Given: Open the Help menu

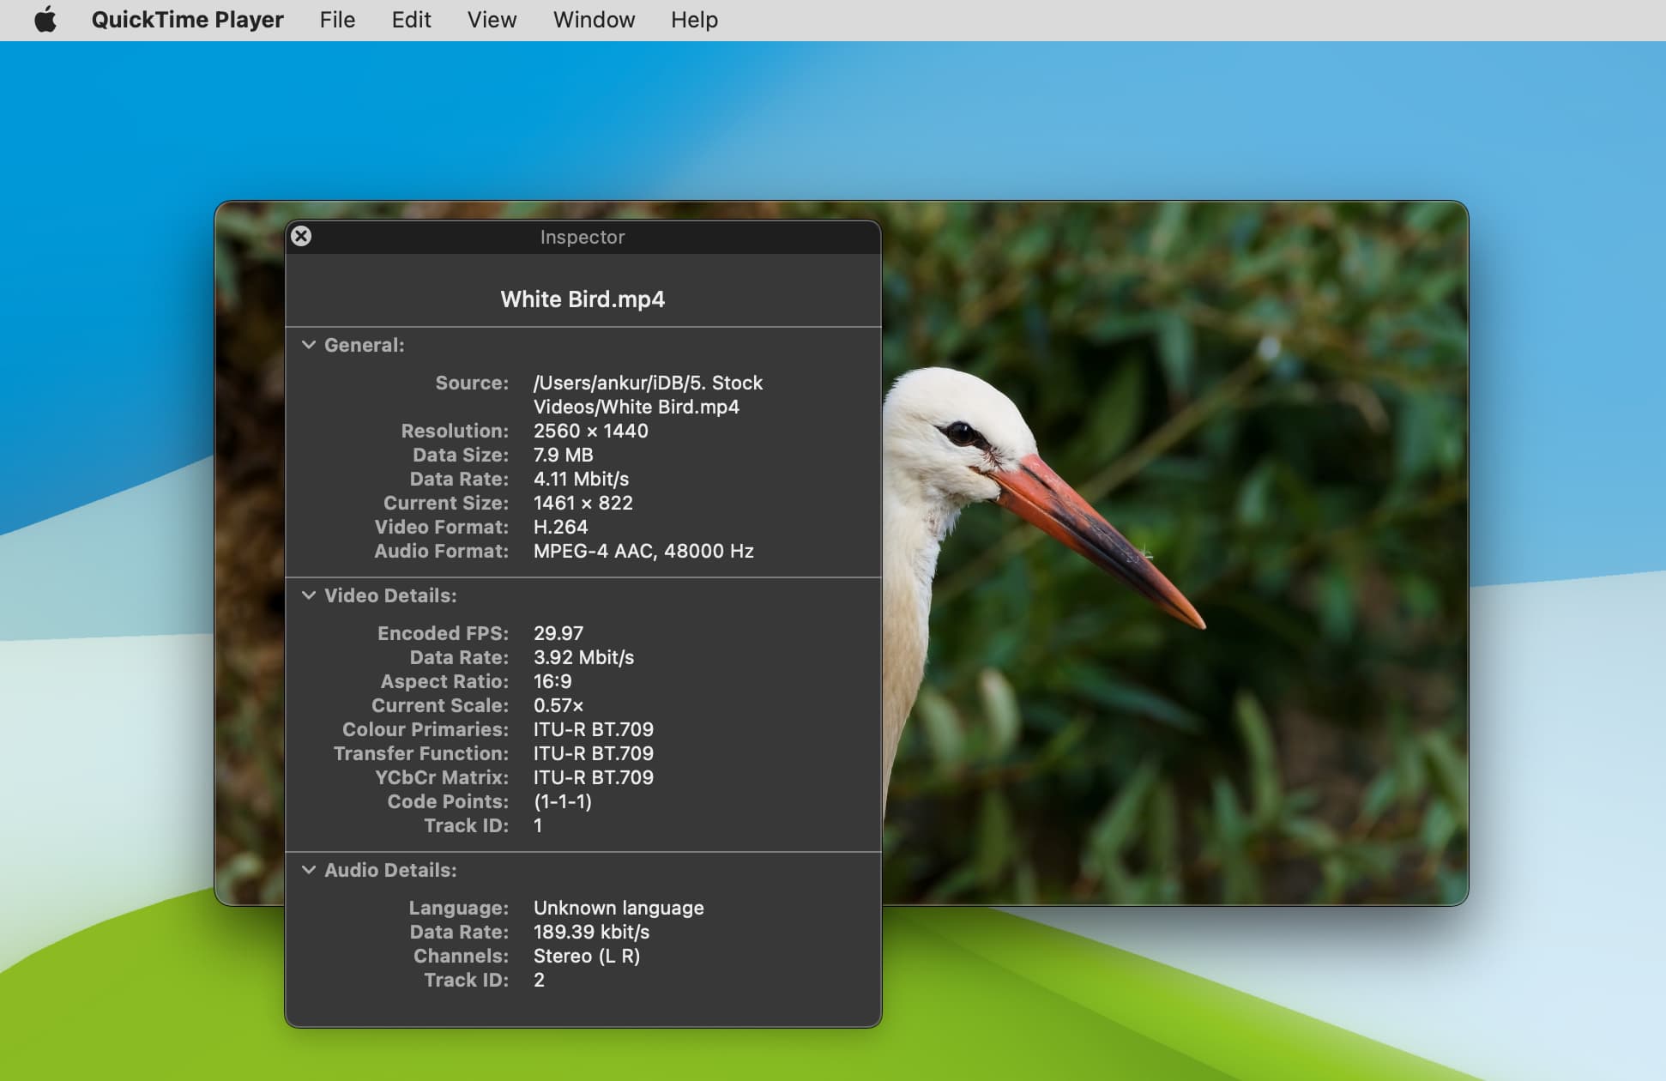Looking at the screenshot, I should (x=694, y=20).
